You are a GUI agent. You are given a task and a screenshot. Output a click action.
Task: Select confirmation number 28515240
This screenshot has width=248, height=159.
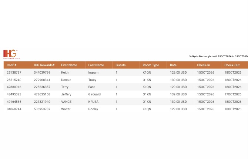click(14, 80)
